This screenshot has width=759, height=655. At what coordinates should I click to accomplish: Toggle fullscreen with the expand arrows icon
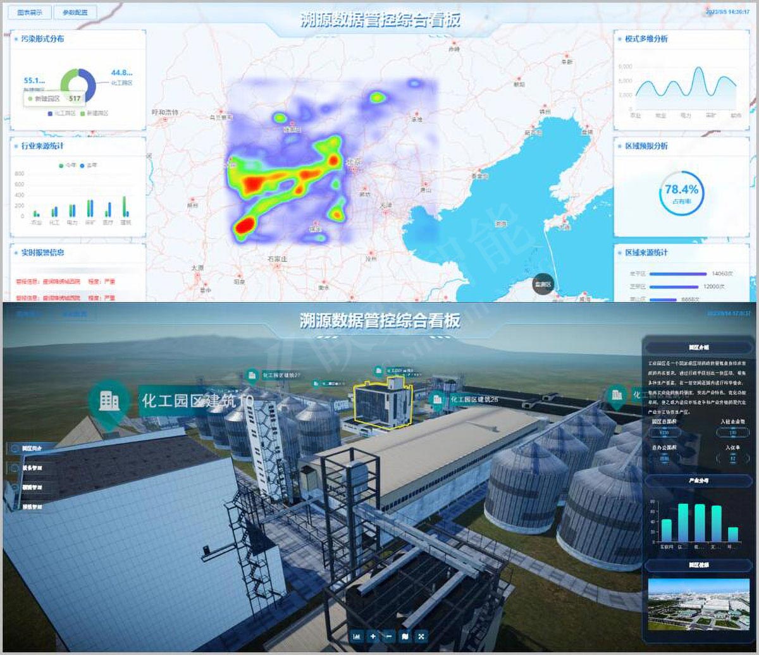[x=422, y=636]
